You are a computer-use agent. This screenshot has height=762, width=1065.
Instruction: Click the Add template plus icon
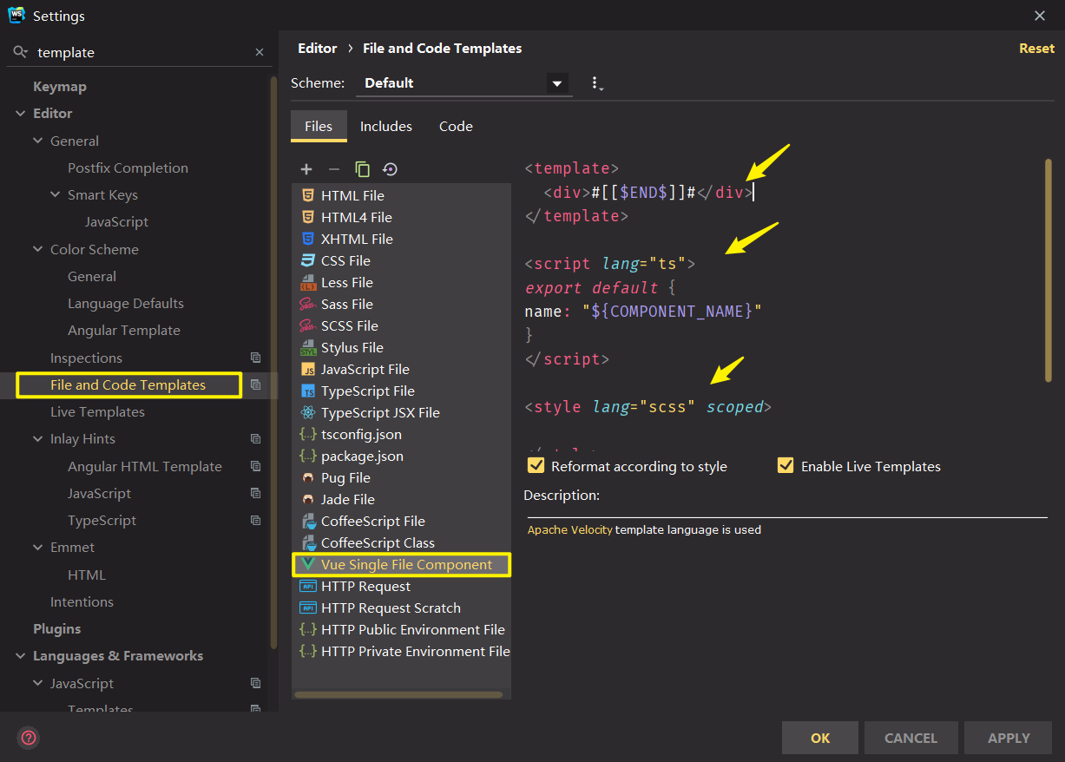(x=306, y=169)
